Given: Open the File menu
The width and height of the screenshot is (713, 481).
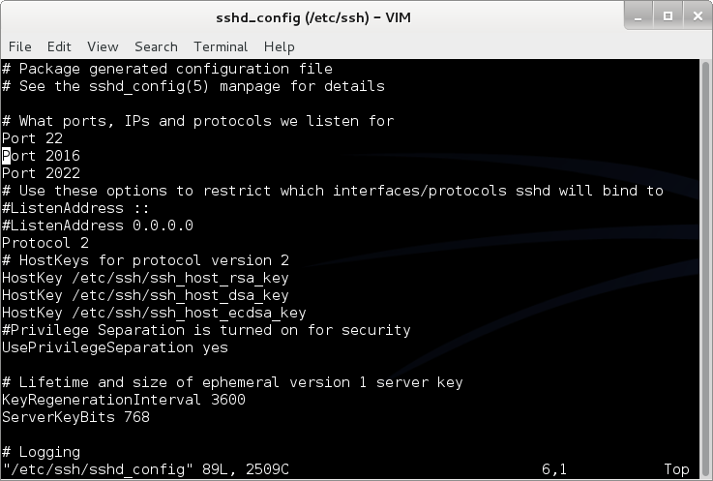Looking at the screenshot, I should [20, 46].
